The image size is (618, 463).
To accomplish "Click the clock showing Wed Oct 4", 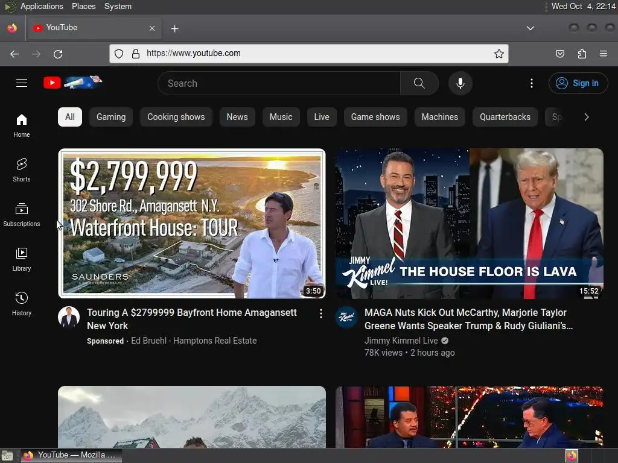I will click(584, 6).
